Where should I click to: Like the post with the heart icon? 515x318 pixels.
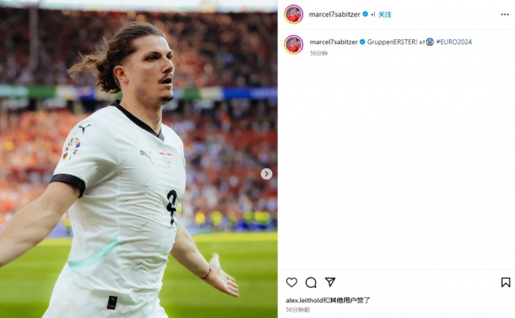click(291, 282)
